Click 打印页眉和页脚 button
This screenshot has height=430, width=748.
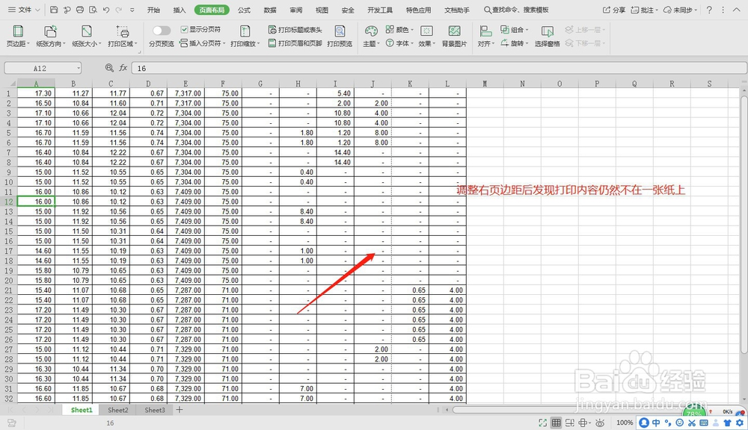coord(295,43)
